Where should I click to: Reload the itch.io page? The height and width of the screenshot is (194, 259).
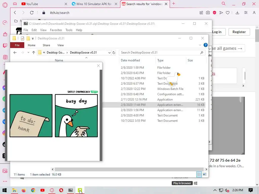tap(32, 13)
